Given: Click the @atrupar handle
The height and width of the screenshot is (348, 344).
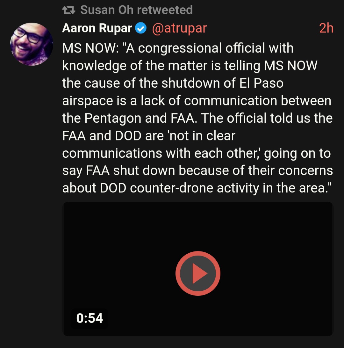Looking at the screenshot, I should (179, 28).
